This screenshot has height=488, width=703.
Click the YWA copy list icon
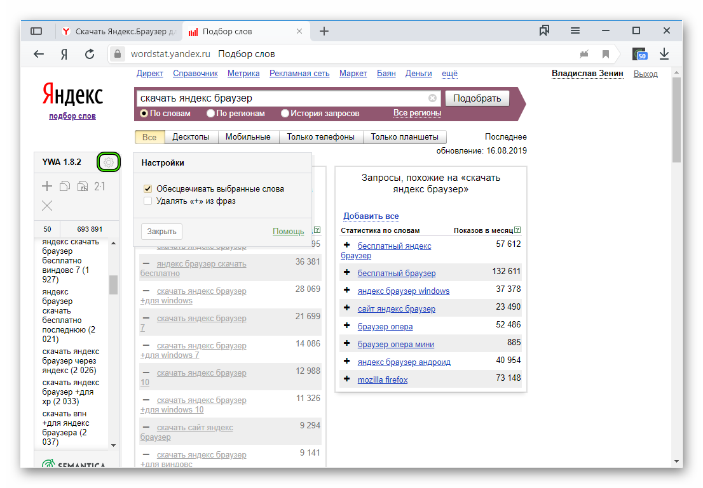coord(64,186)
